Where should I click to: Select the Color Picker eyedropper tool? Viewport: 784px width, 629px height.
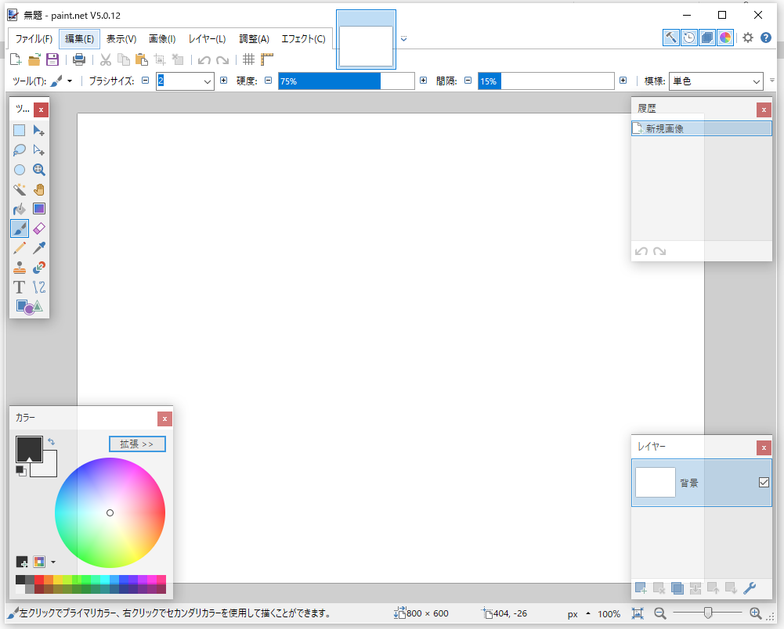(x=38, y=248)
